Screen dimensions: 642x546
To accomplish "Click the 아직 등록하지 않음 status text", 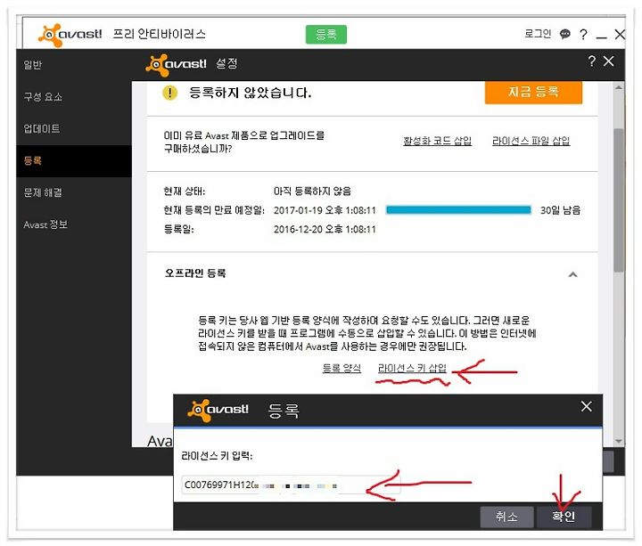I will pyautogui.click(x=312, y=192).
